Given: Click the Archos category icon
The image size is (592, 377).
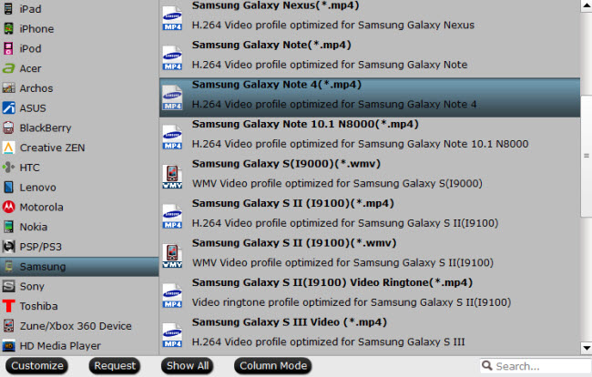Looking at the screenshot, I should click(x=9, y=88).
